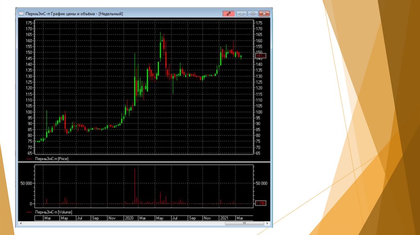Click empty horizontal scrollbar track left of the thumb

123,224
